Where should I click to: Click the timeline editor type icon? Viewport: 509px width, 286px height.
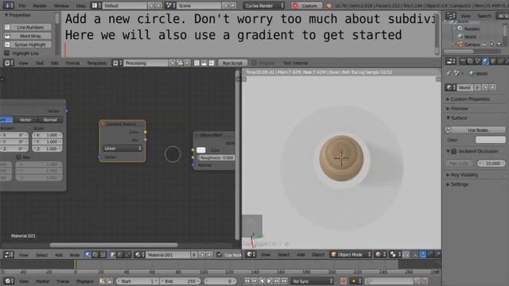click(x=8, y=281)
